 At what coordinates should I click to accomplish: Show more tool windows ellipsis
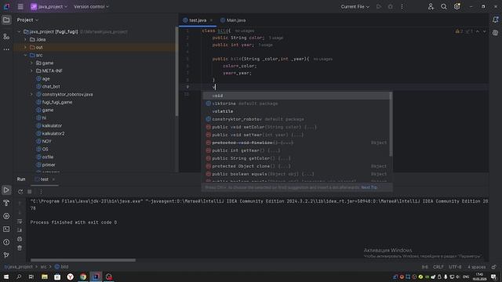pos(6,49)
